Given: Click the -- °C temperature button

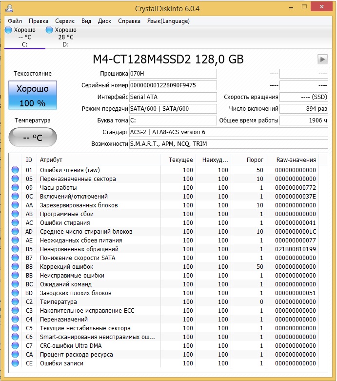Looking at the screenshot, I should 33,137.
